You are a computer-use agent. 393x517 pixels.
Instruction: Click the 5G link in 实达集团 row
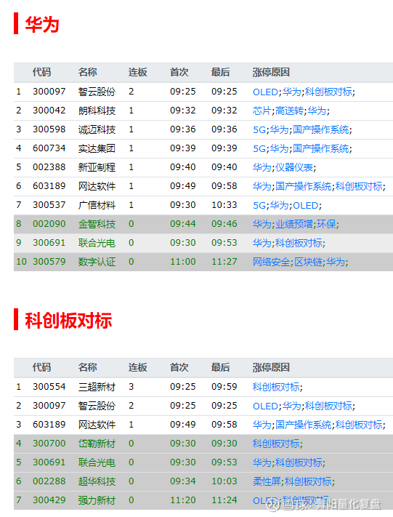[x=259, y=148]
